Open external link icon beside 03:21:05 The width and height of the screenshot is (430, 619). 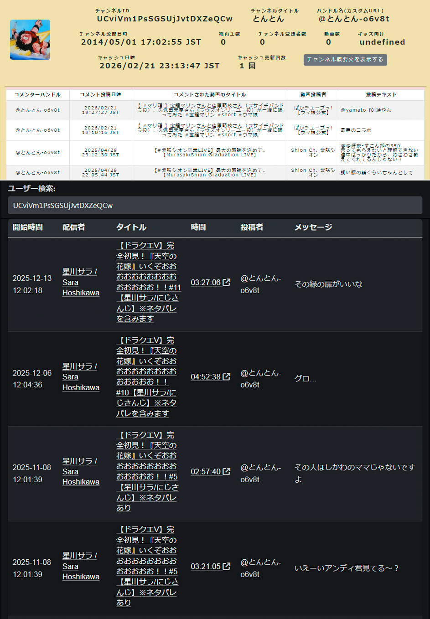227,567
